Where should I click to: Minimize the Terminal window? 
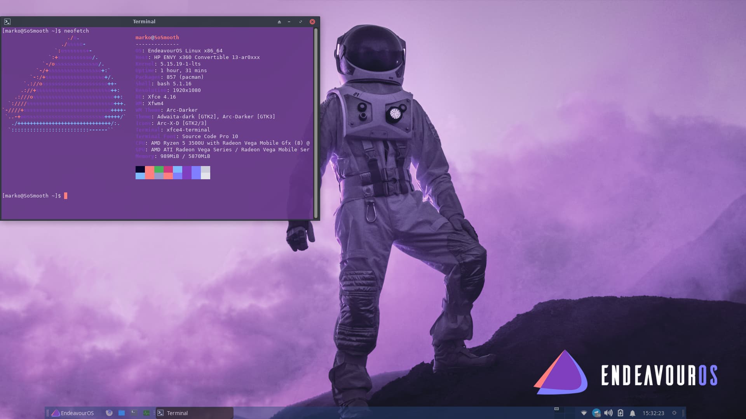pos(289,22)
